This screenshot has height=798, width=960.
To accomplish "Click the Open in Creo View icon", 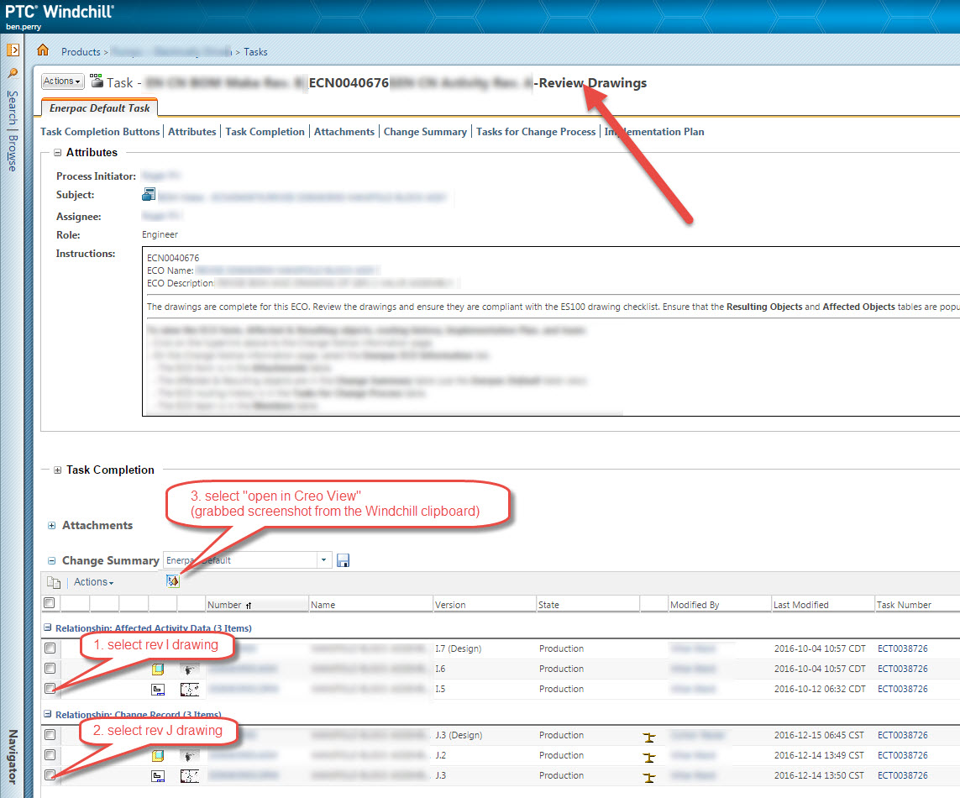I will 173,581.
